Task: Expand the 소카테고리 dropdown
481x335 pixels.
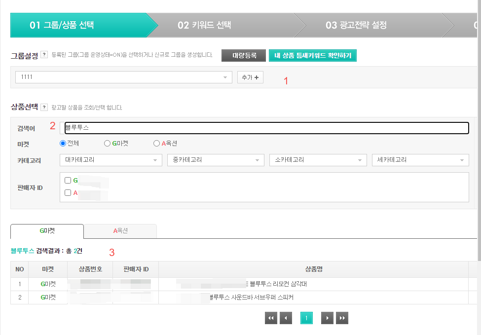Action: pyautogui.click(x=318, y=160)
